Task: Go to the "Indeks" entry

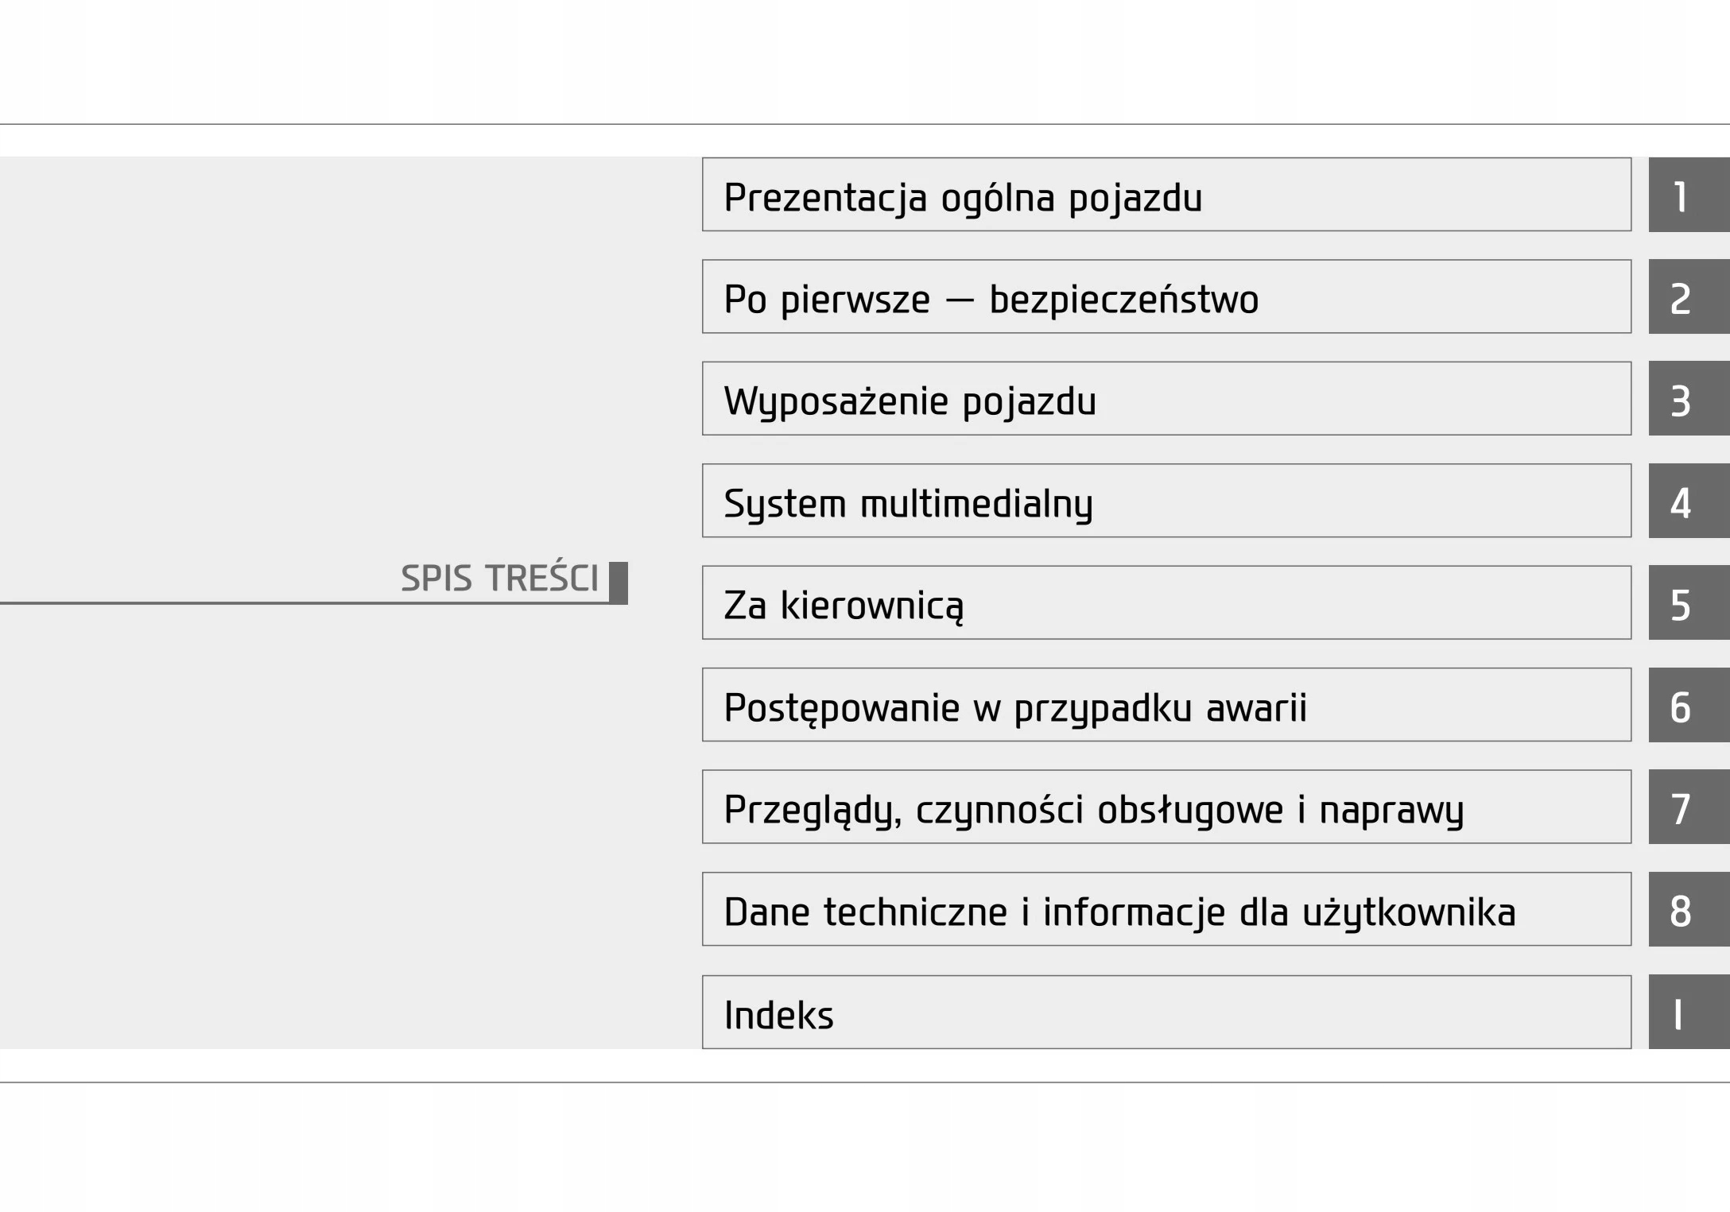Action: tap(1166, 1012)
